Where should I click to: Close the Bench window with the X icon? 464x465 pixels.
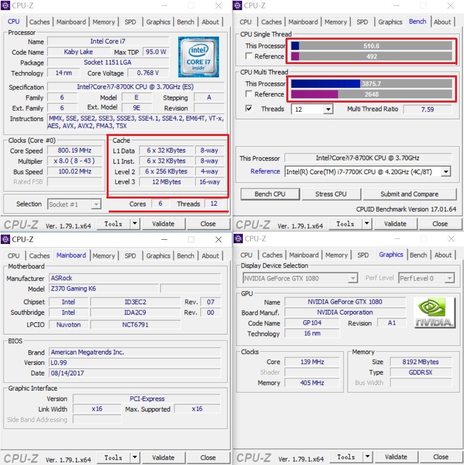point(450,6)
